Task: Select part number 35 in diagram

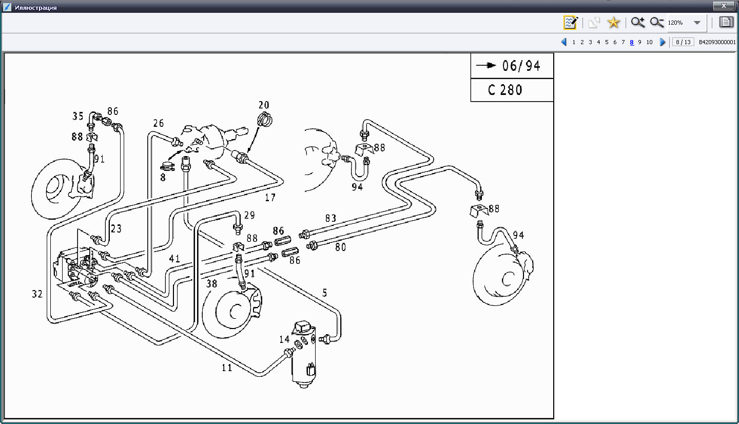Action: click(x=78, y=117)
